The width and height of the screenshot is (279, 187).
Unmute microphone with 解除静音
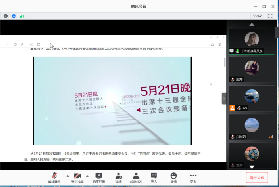click(54, 178)
